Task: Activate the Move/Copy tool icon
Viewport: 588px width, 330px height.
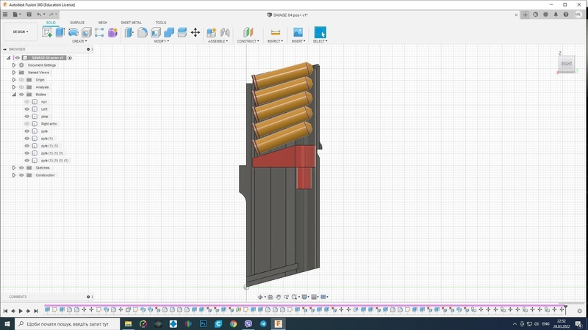Action: [x=195, y=32]
